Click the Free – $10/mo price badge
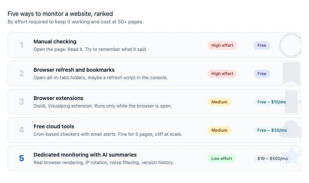Image resolution: width=309 pixels, height=183 pixels. tap(272, 102)
